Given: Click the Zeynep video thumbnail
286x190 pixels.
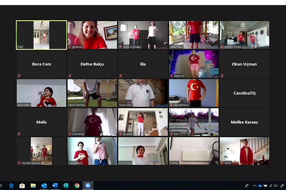Looking at the screenshot, I should tap(143, 122).
